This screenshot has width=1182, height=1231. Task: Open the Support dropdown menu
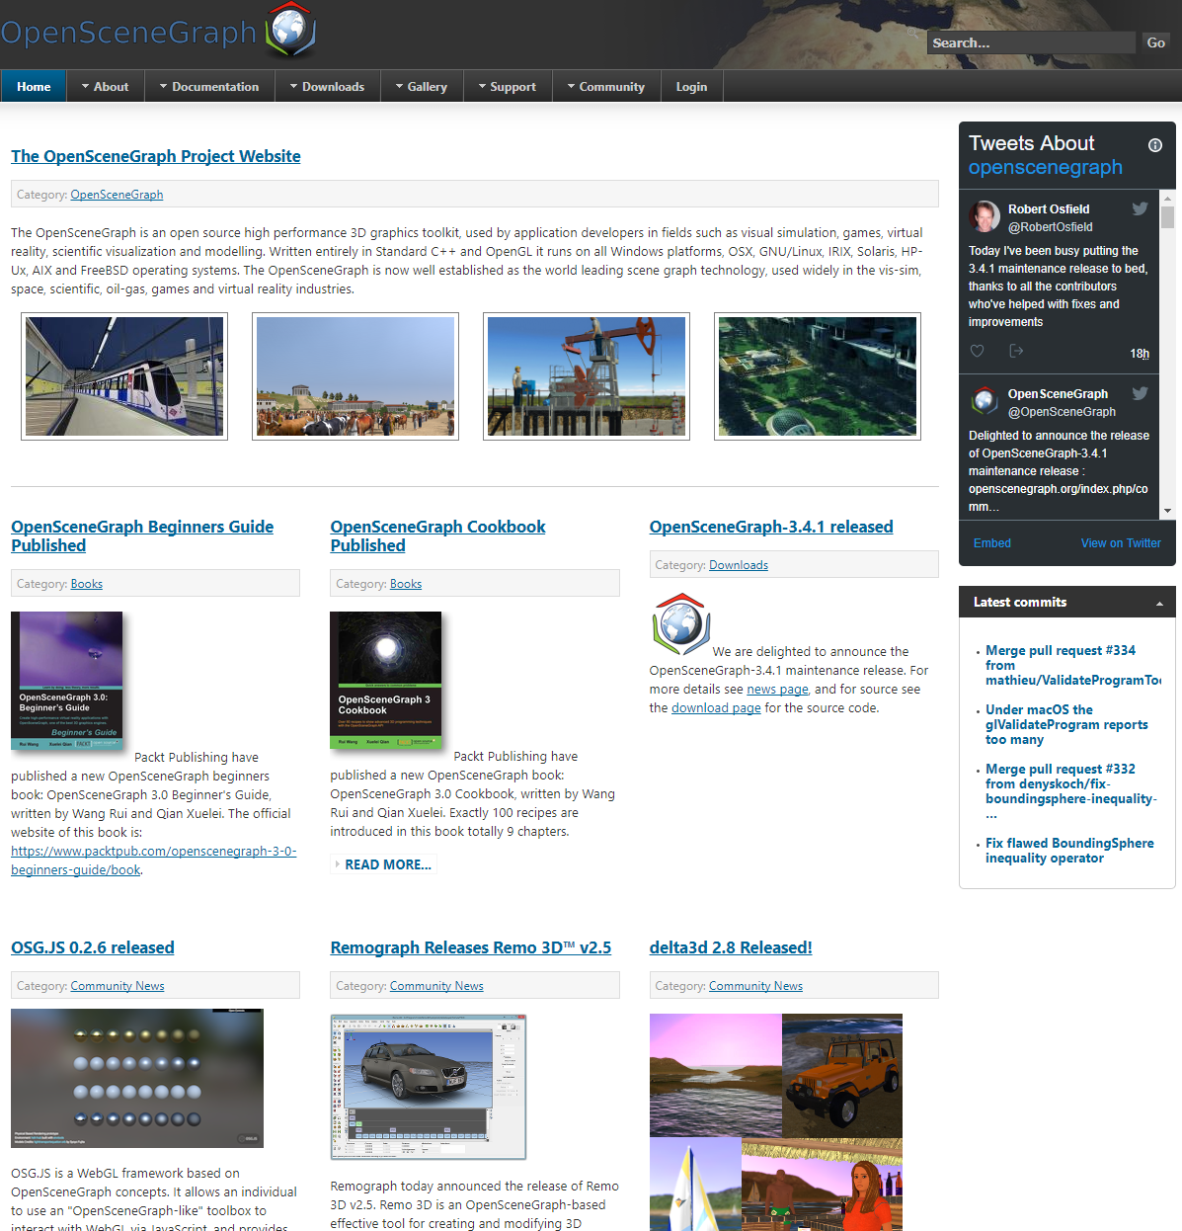coord(508,87)
